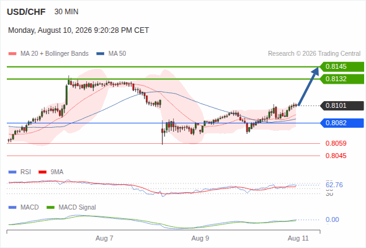Select the 0.8101 current price tag
366x248 pixels.
click(342, 105)
